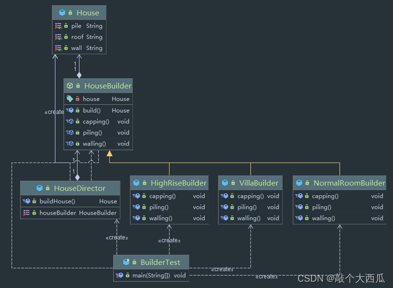
Task: Click the VillaBuilder class icon
Action: pos(225,183)
